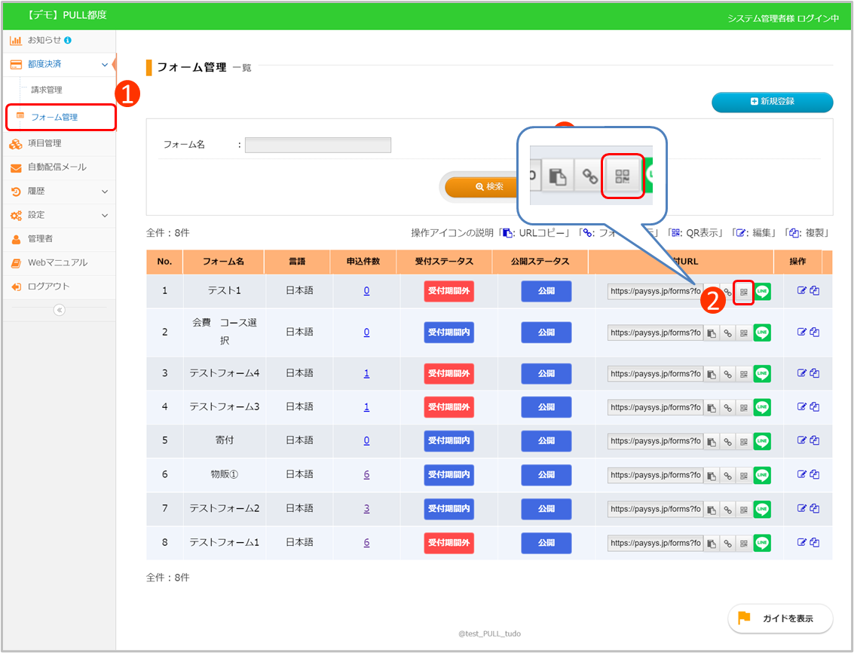Expand the 履歴 sidebar menu

105,192
